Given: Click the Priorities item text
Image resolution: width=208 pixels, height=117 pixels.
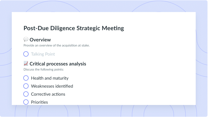Looking at the screenshot, I should 39,102.
